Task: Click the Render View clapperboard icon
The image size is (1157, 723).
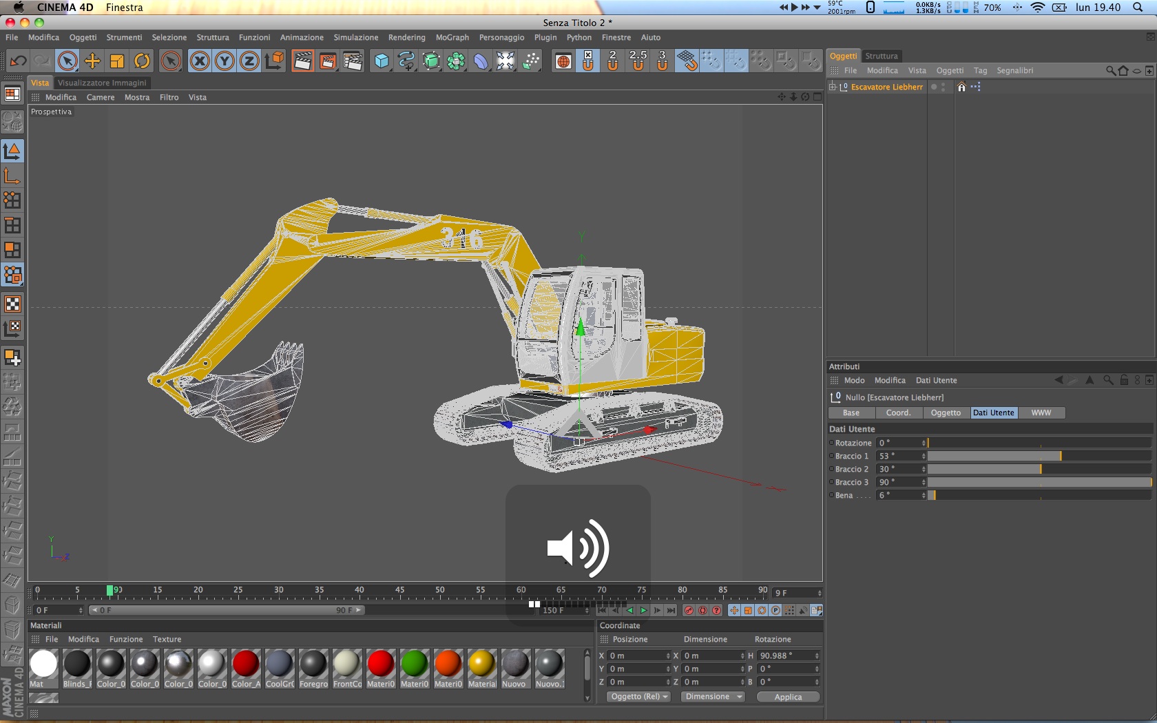Action: [x=302, y=61]
